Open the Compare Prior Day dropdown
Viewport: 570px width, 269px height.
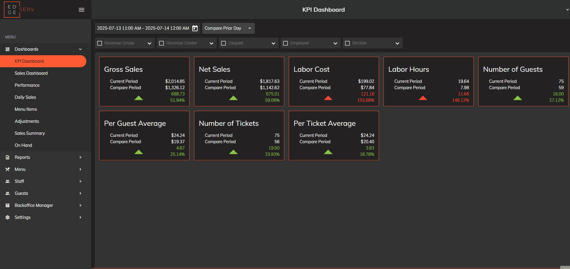[228, 28]
